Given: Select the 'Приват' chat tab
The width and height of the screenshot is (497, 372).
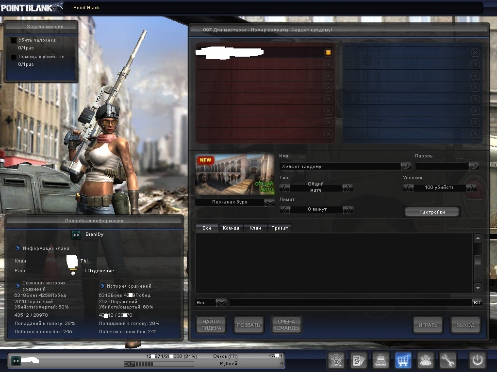Looking at the screenshot, I should click(x=280, y=228).
